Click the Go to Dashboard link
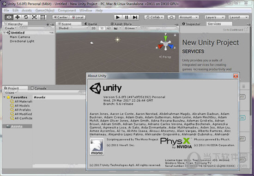This screenshot has height=176, width=254. click(233, 30)
